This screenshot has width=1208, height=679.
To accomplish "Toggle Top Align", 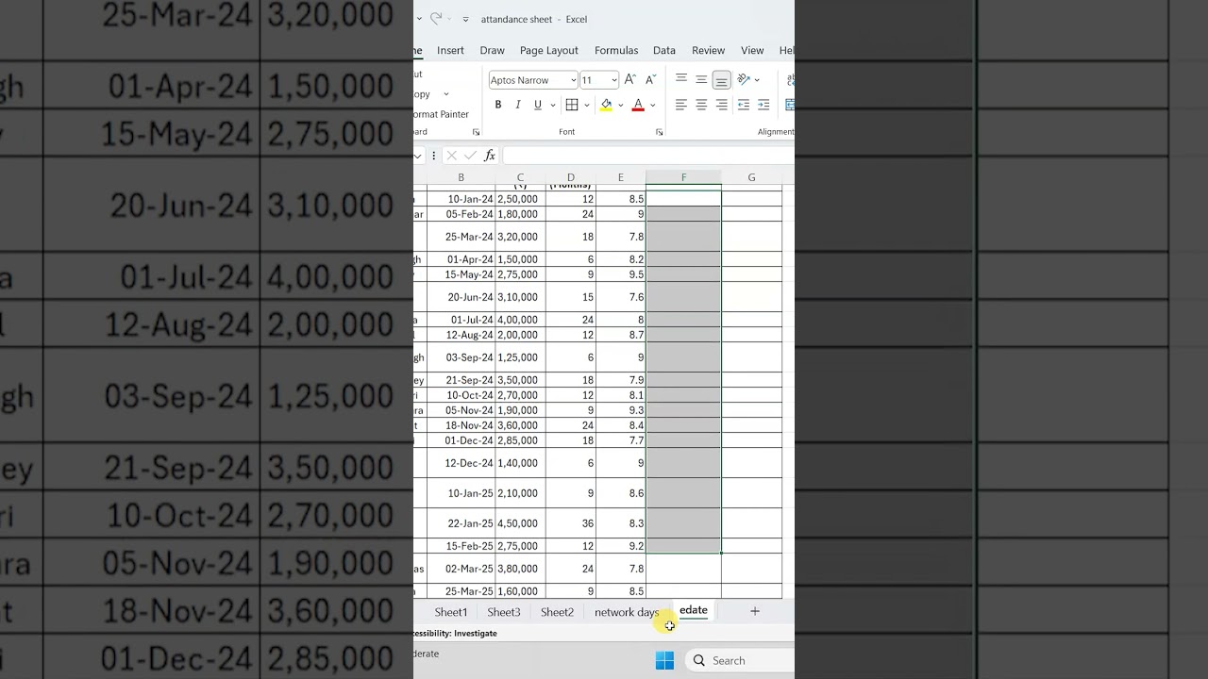I will pyautogui.click(x=681, y=80).
